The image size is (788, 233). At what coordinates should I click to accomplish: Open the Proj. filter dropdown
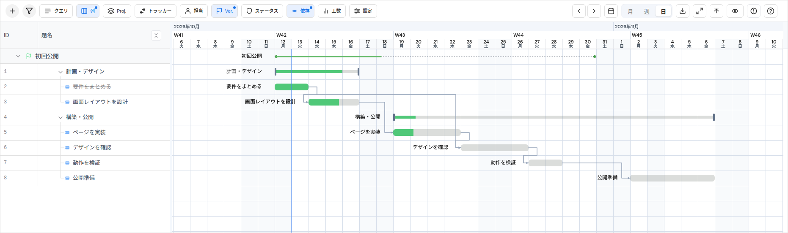[x=117, y=11]
